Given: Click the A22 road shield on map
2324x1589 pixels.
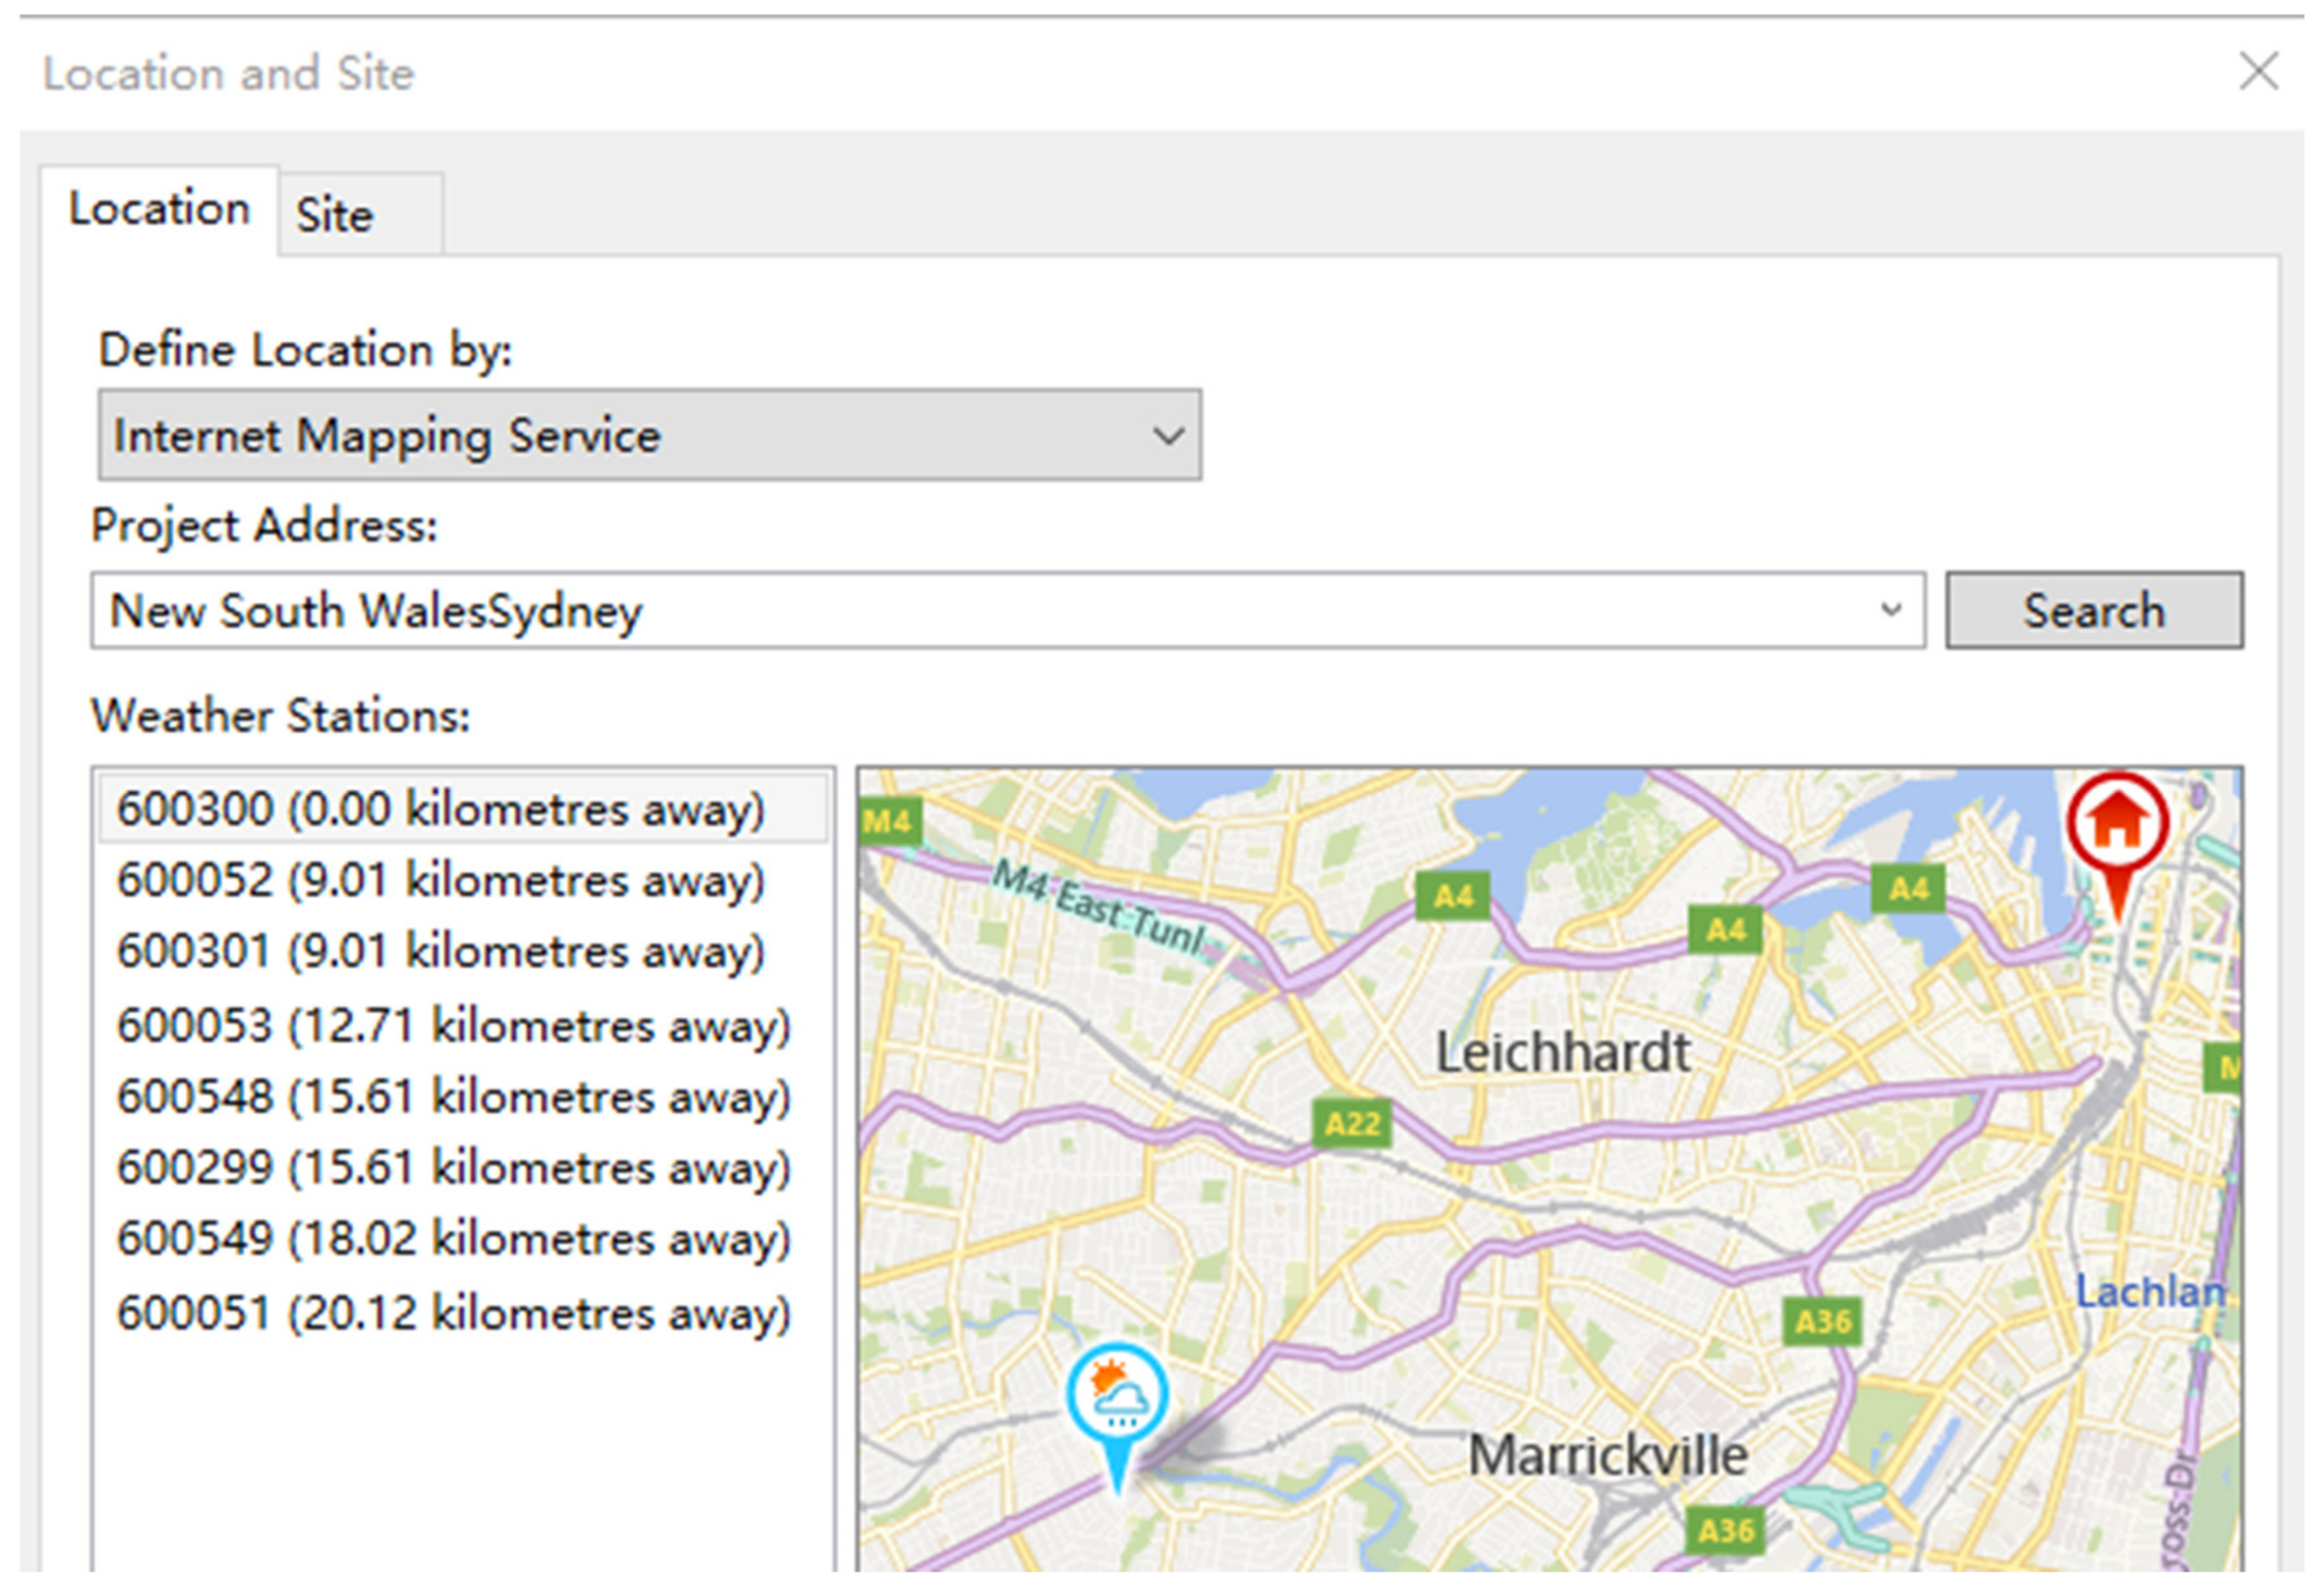Looking at the screenshot, I should tap(1352, 1124).
